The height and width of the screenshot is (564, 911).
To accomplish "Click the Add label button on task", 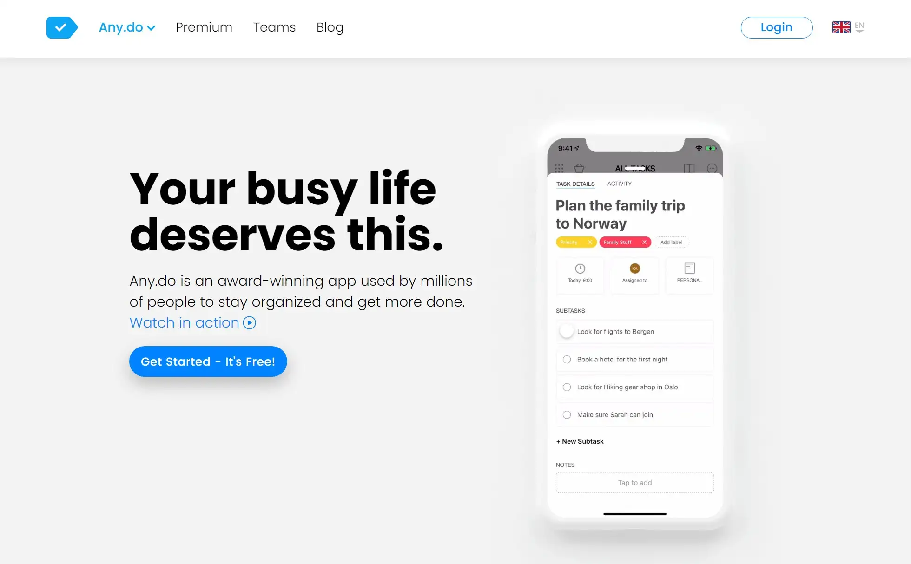I will [x=672, y=242].
